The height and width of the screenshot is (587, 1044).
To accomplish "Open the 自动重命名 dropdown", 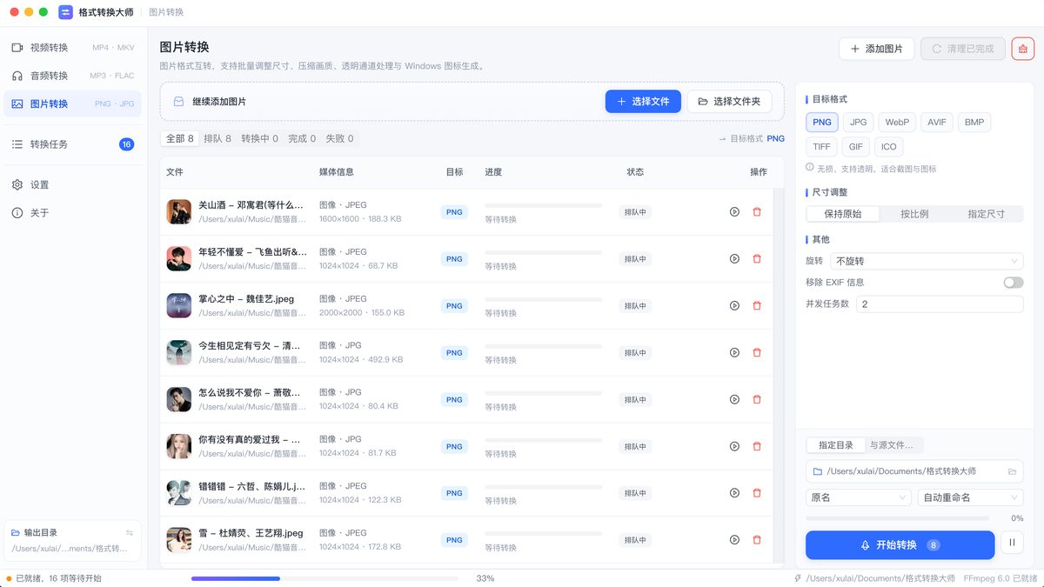I will 971,497.
